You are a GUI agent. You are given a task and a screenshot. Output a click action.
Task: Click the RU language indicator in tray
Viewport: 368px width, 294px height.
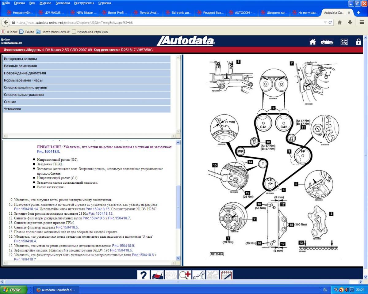click(x=325, y=290)
